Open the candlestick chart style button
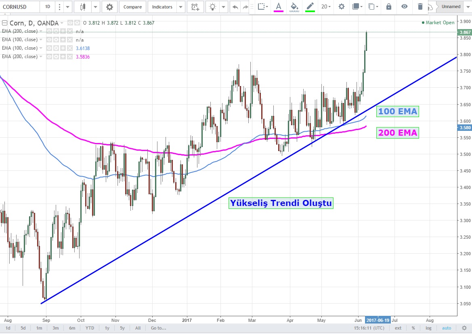Screen dimensions: 472x334 [83, 7]
